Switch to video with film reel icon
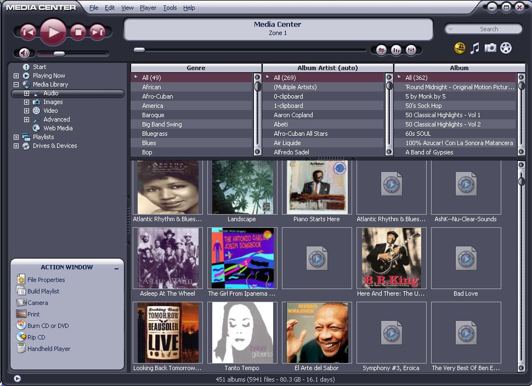This screenshot has height=386, width=532. [x=506, y=48]
